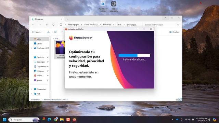Click the monitor icon in the address bar
This screenshot has width=219, height=123.
point(61,25)
